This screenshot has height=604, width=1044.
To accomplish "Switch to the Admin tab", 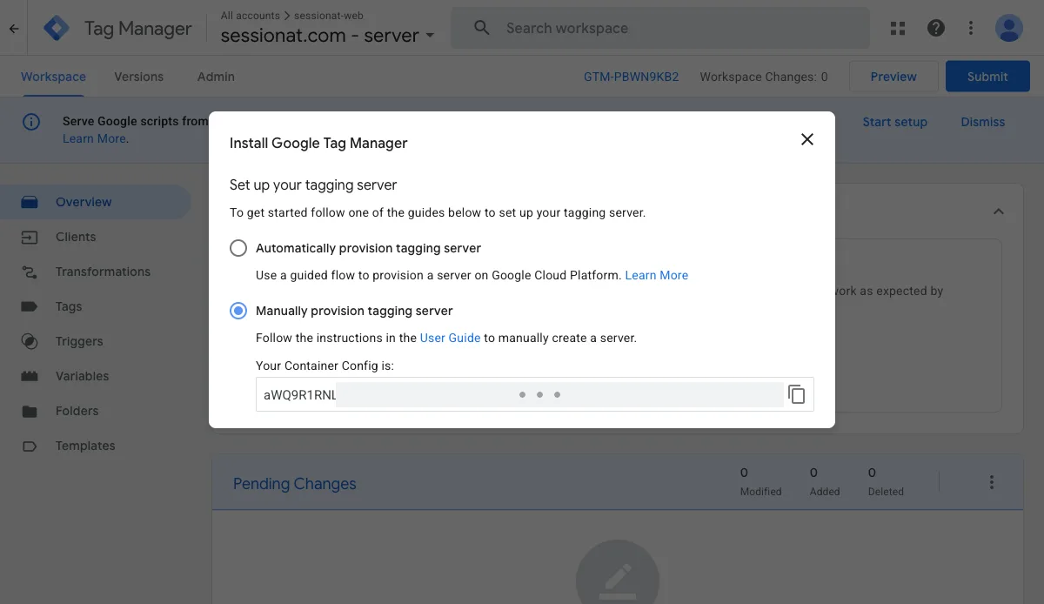I will (216, 77).
